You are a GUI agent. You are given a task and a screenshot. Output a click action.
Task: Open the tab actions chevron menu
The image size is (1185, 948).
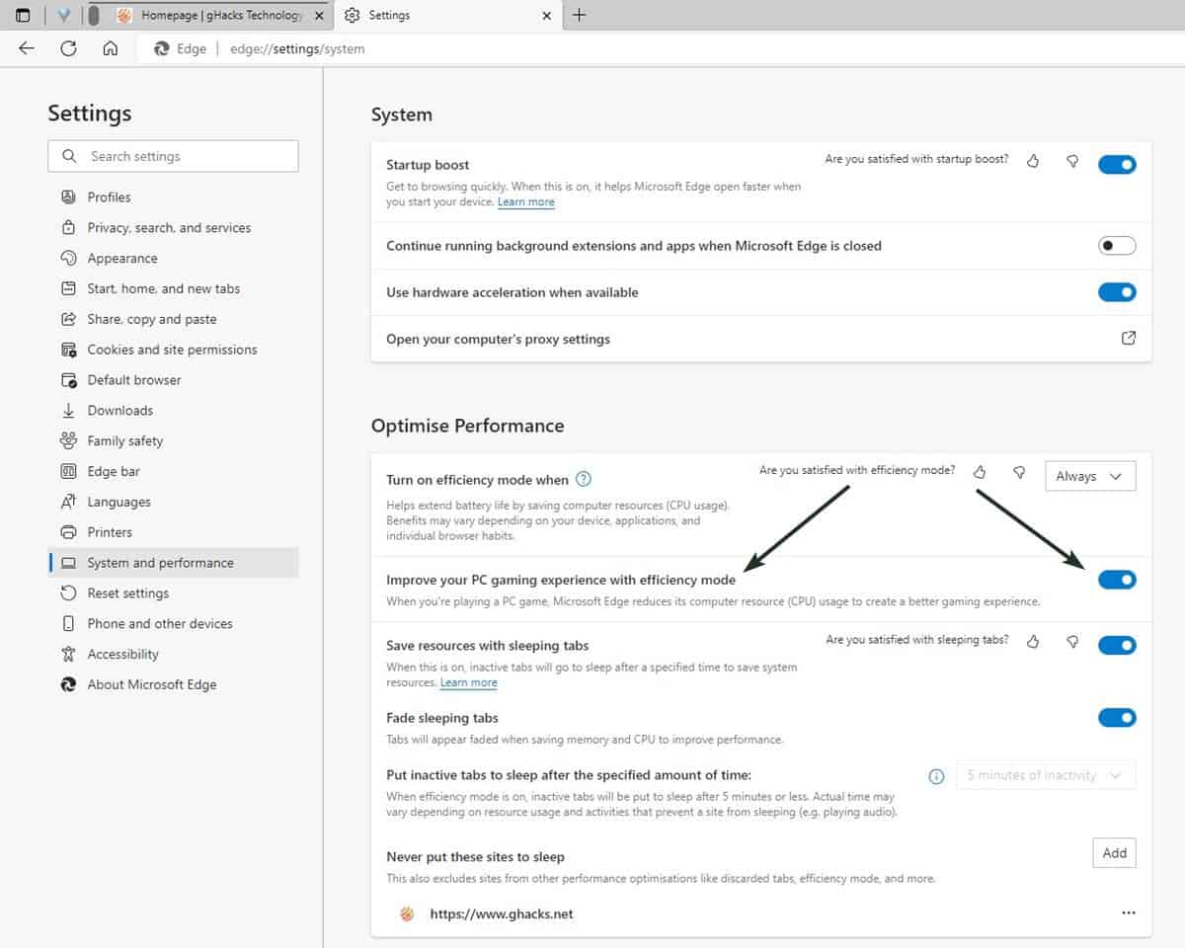[x=64, y=15]
